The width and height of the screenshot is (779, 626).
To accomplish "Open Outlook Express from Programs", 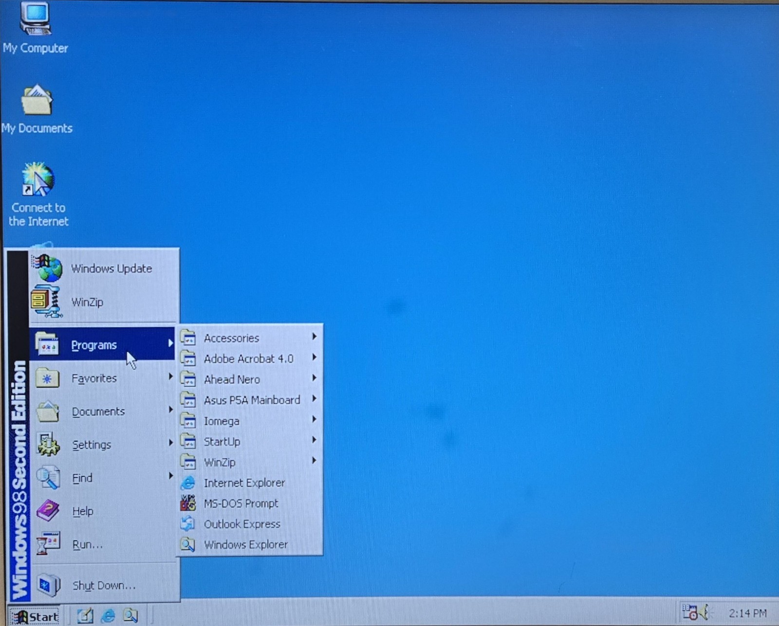I will [x=249, y=524].
